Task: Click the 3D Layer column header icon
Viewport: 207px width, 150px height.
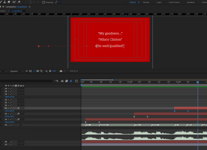Action: (x=23, y=86)
